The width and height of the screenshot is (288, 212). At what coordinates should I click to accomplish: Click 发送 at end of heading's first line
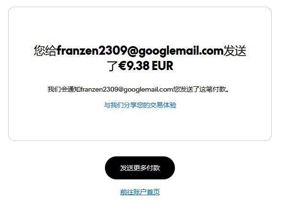[235, 50]
